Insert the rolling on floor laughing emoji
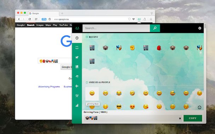 tap(132, 93)
